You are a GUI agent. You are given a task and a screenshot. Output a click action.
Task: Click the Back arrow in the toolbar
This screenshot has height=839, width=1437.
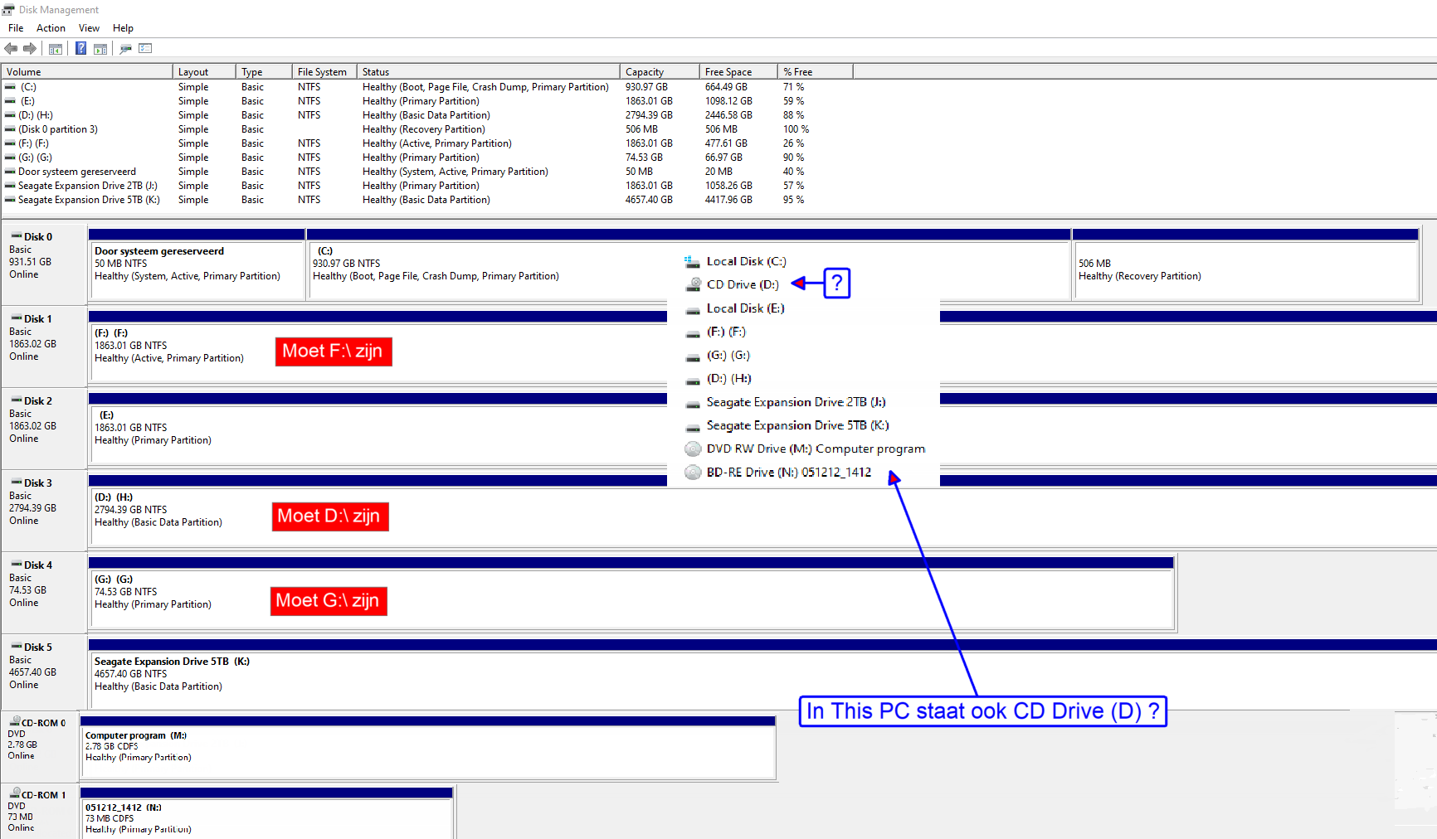tap(11, 49)
